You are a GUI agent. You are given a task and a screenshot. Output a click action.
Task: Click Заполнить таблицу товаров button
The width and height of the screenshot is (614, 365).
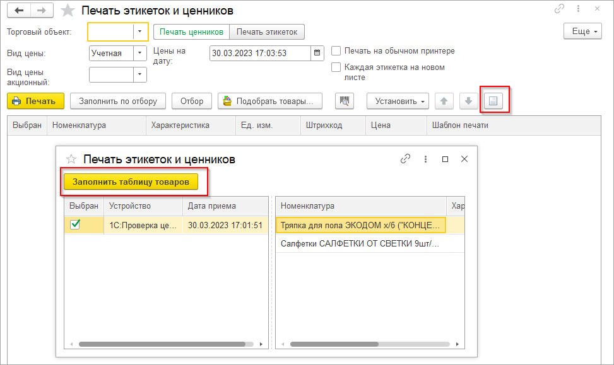pyautogui.click(x=131, y=182)
